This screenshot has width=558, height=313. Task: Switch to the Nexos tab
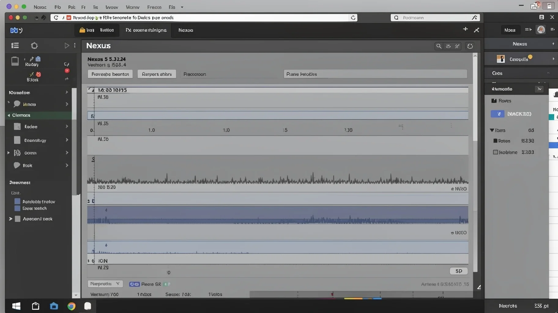[x=186, y=30]
